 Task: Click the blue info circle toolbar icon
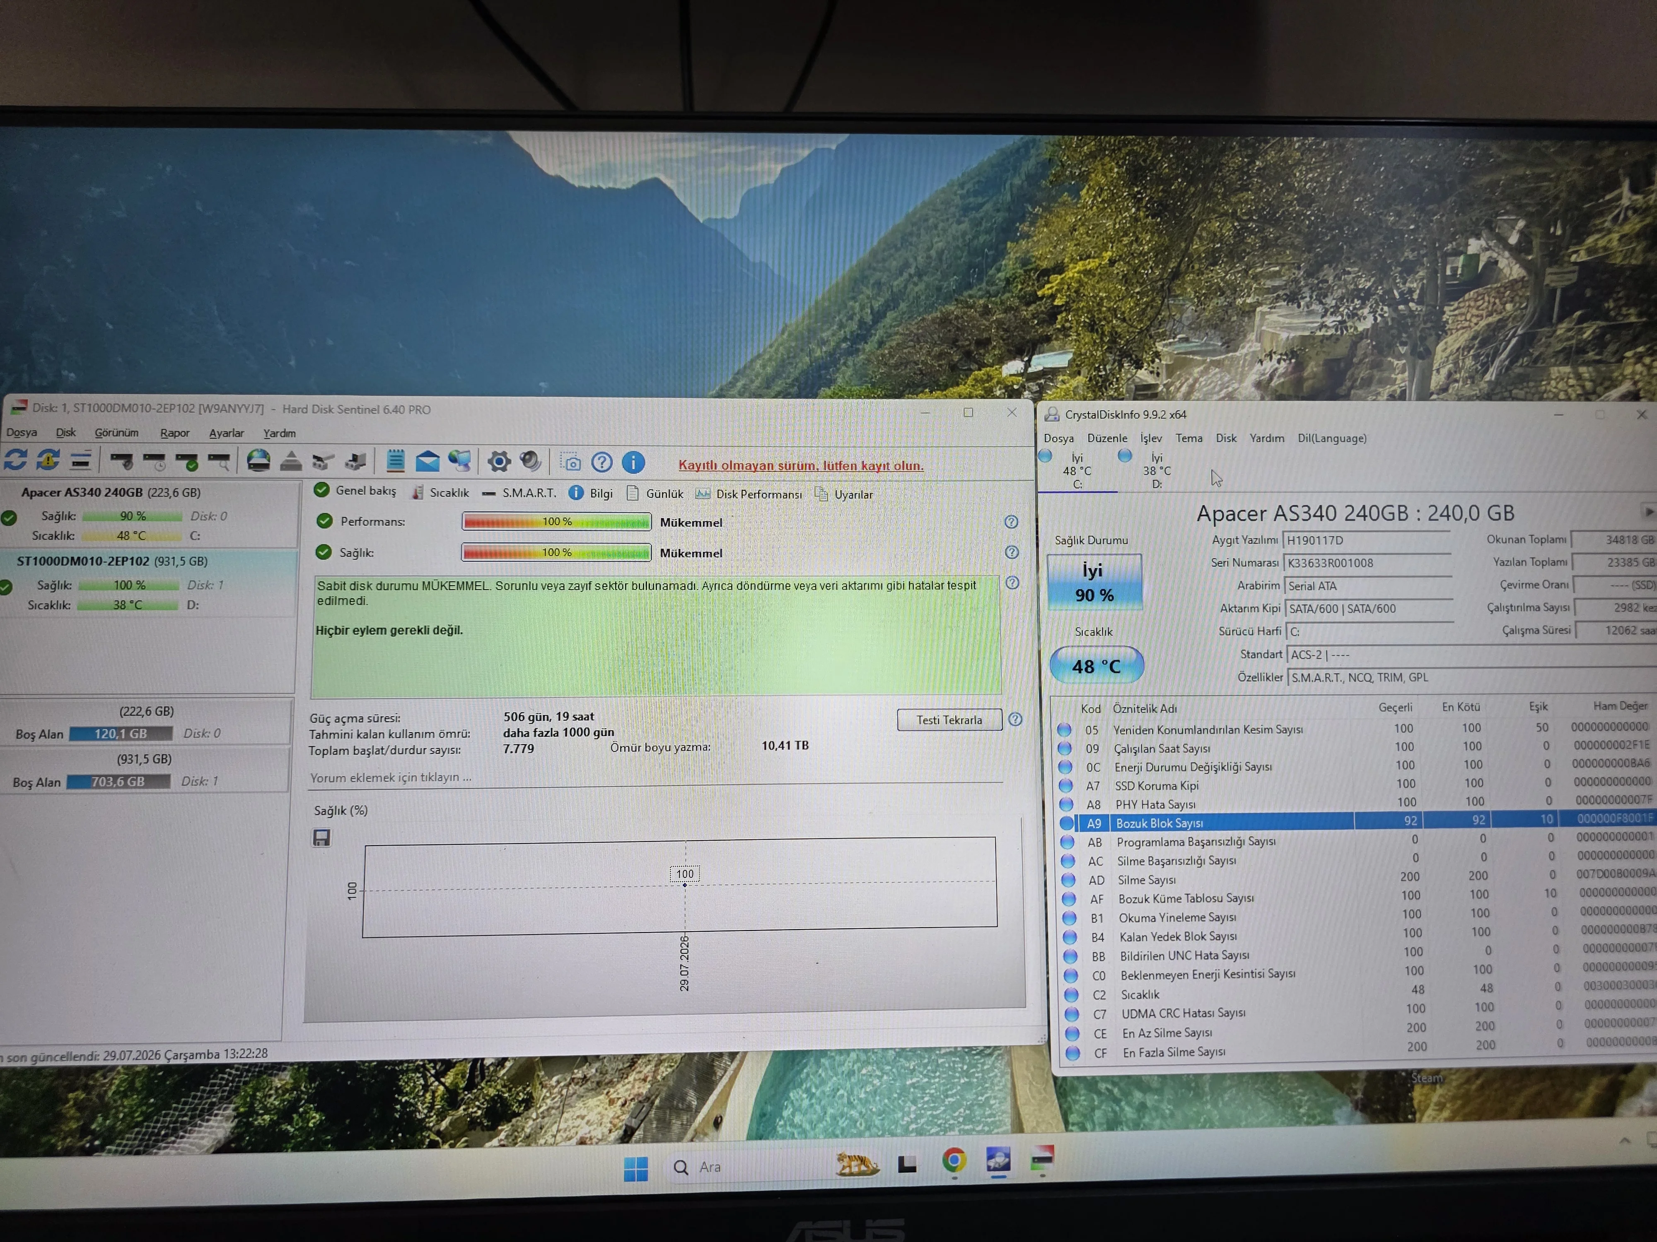(x=633, y=462)
